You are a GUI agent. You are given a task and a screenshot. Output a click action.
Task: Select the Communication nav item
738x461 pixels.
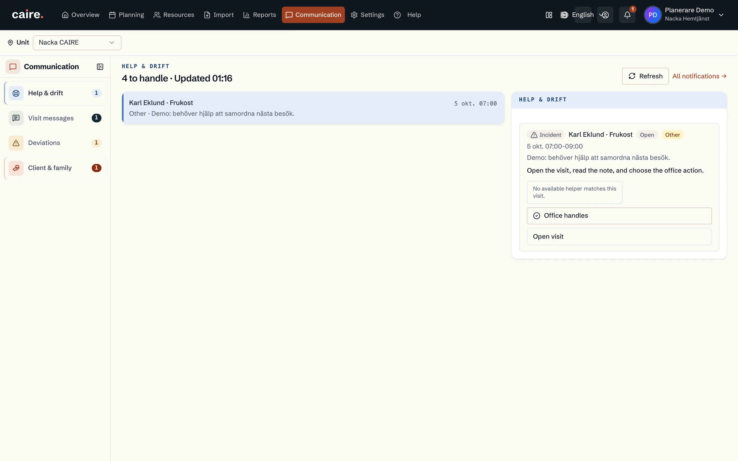point(313,15)
